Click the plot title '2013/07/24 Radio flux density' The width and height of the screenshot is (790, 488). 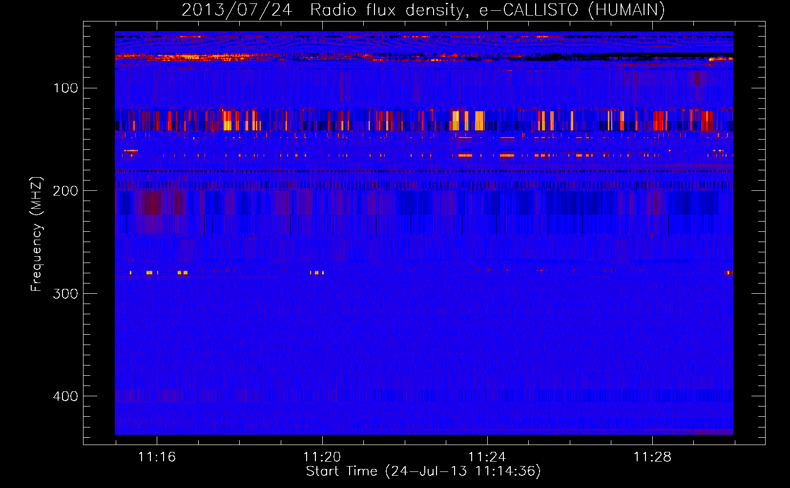pyautogui.click(x=423, y=10)
